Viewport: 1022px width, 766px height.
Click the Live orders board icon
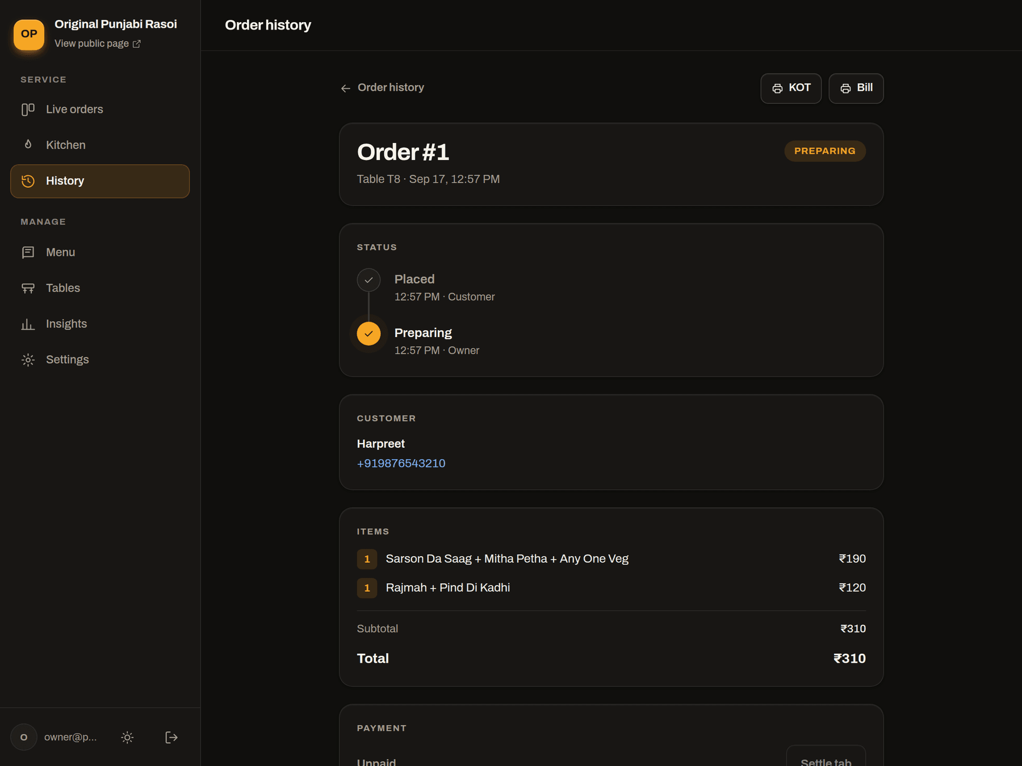(28, 110)
